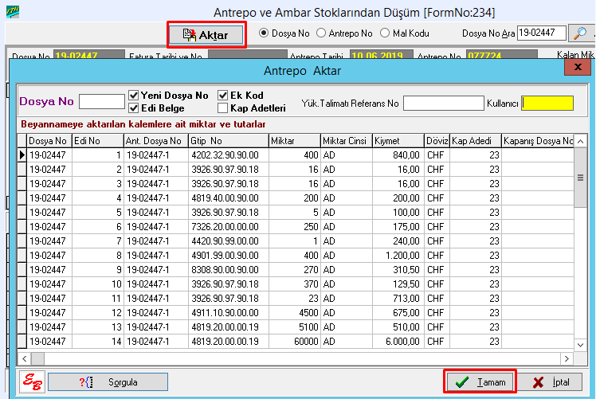Confirm with the Tamam button
Image resolution: width=596 pixels, height=399 pixels.
(x=480, y=382)
